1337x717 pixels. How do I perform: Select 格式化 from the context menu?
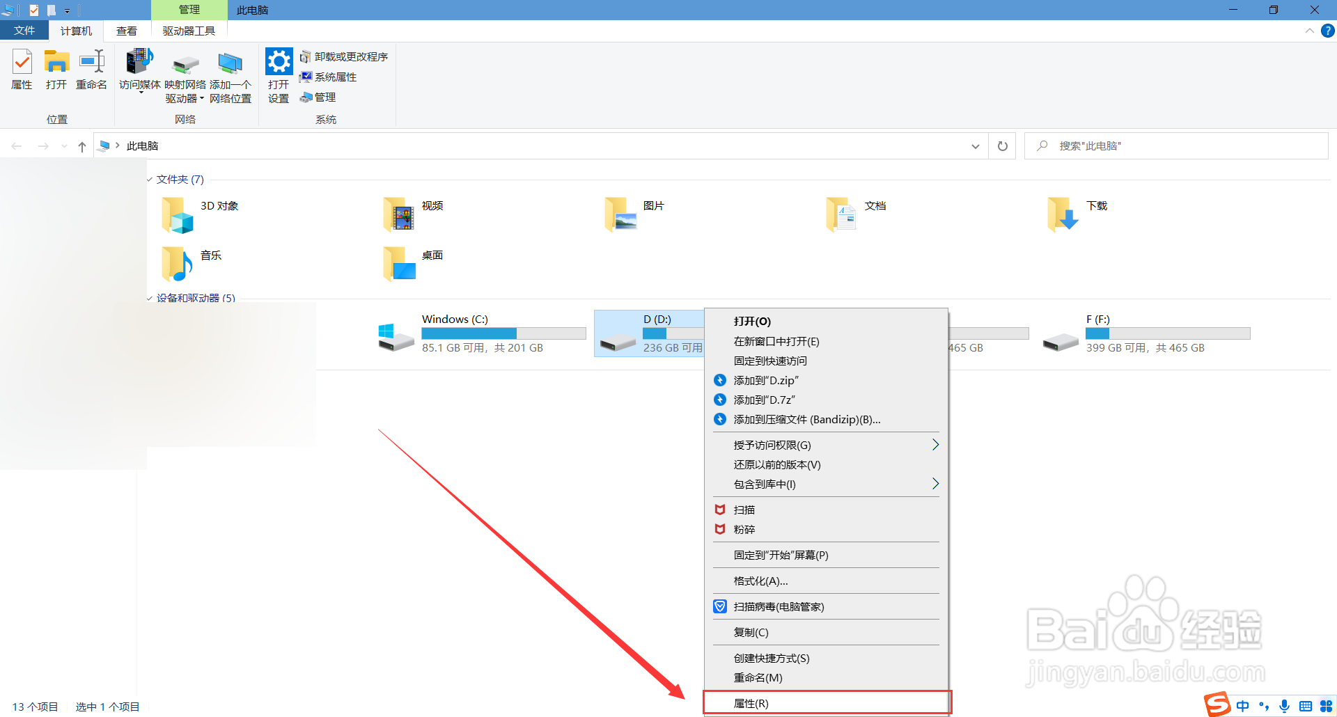(759, 581)
